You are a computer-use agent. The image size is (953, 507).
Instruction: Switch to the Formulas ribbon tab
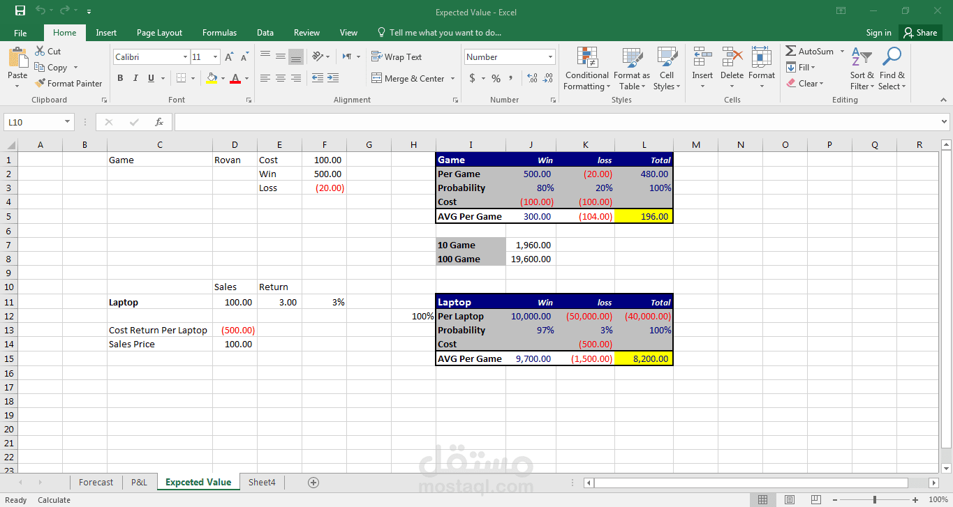pos(219,32)
